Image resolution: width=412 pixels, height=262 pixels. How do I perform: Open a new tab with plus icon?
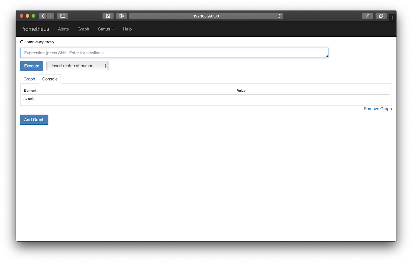click(393, 18)
